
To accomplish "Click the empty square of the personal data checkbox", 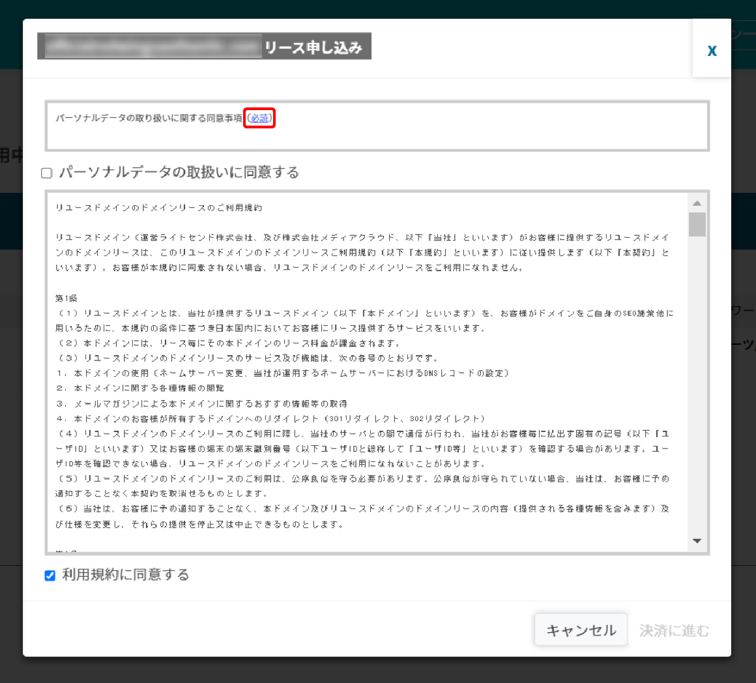I will click(x=46, y=172).
